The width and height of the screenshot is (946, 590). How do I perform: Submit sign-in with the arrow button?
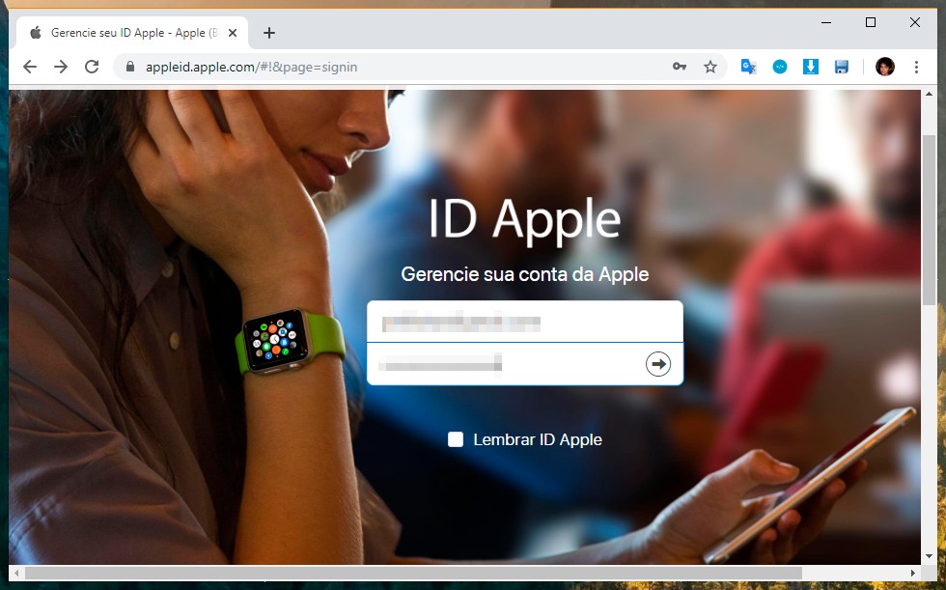click(658, 364)
